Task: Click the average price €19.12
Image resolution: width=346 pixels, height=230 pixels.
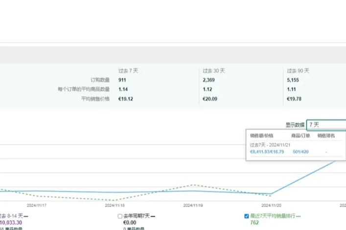Action: (126, 99)
